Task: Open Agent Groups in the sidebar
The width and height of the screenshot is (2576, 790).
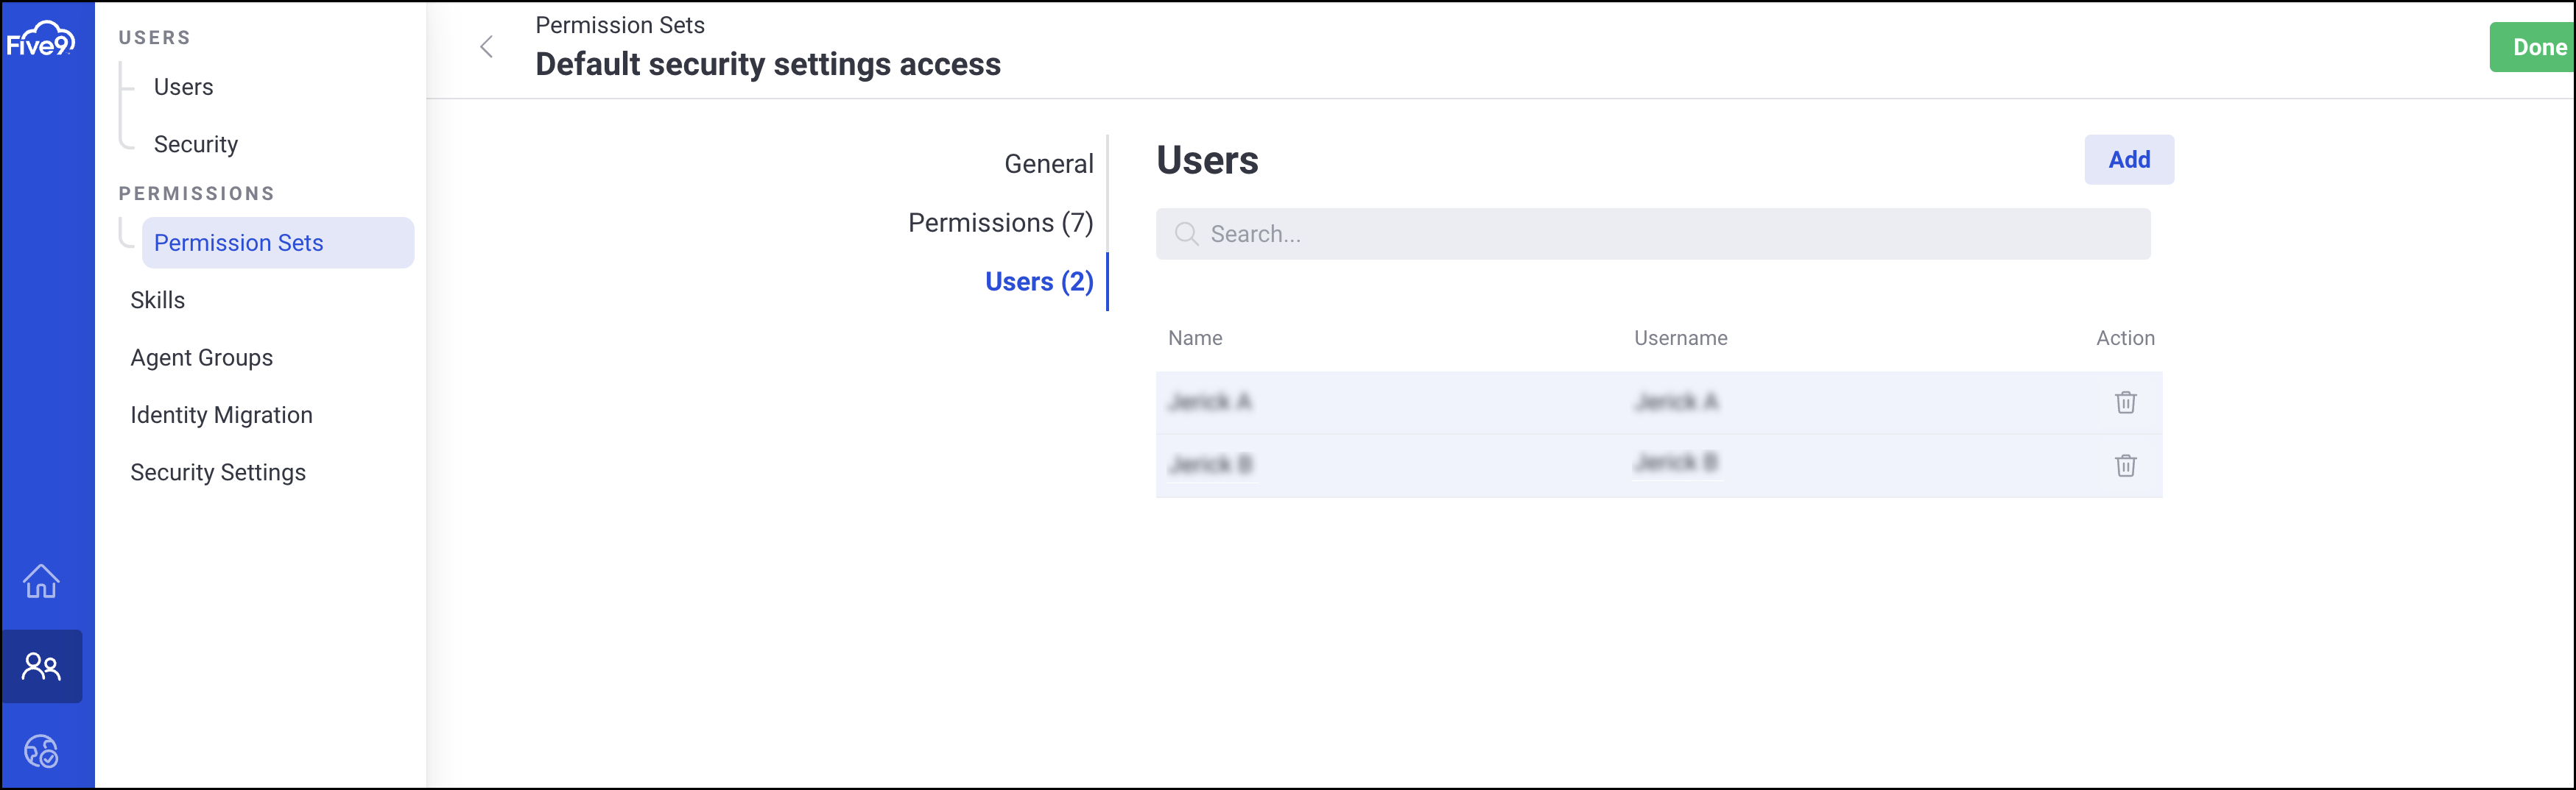Action: (x=202, y=357)
